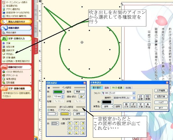Screen dimensions: 173x140
Task: Set shadow position to middle-right
Action: 83,128
